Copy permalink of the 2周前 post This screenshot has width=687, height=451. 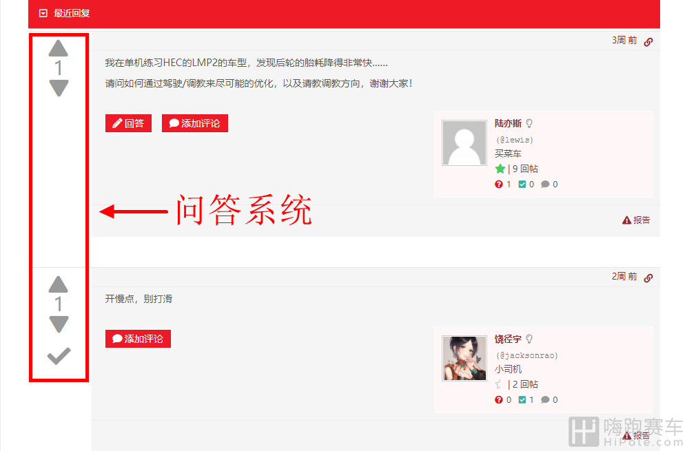coord(648,277)
